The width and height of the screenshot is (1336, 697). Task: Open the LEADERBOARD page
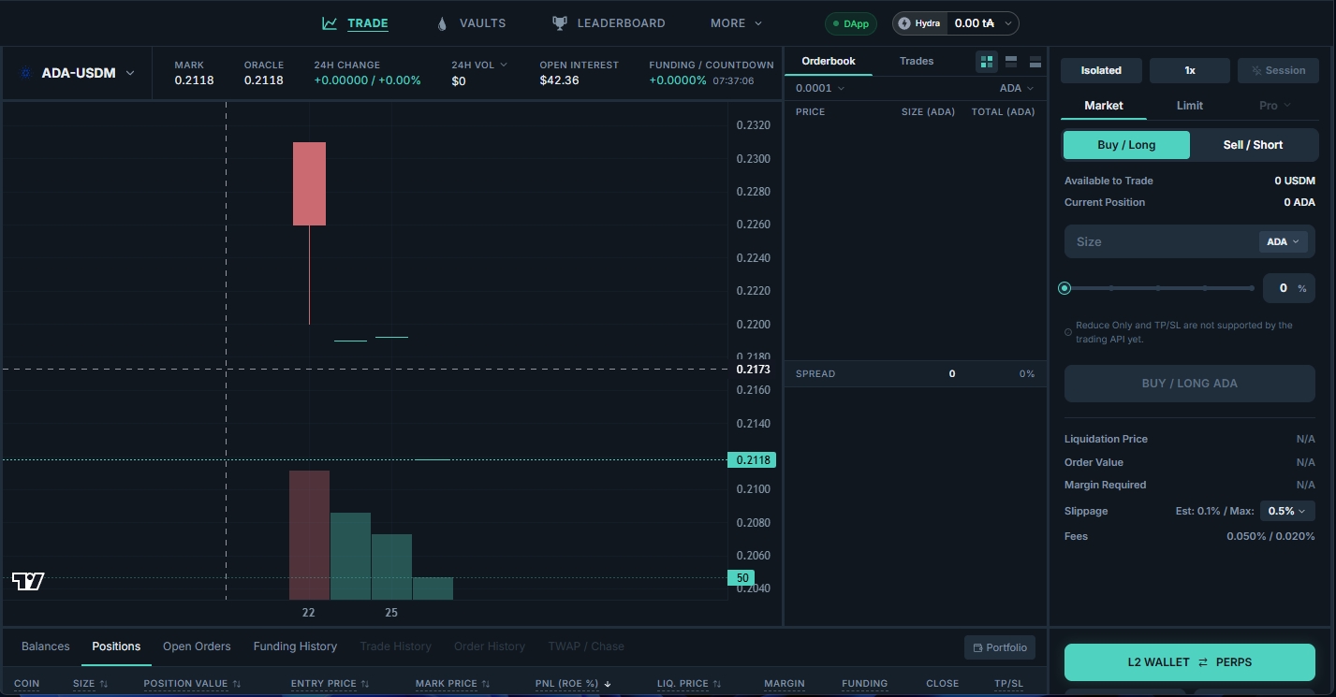(x=609, y=23)
